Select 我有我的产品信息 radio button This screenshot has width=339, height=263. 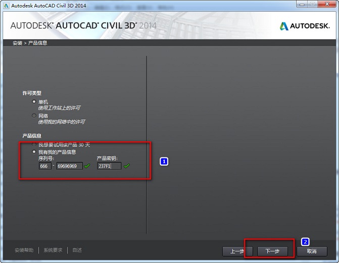pyautogui.click(x=34, y=152)
